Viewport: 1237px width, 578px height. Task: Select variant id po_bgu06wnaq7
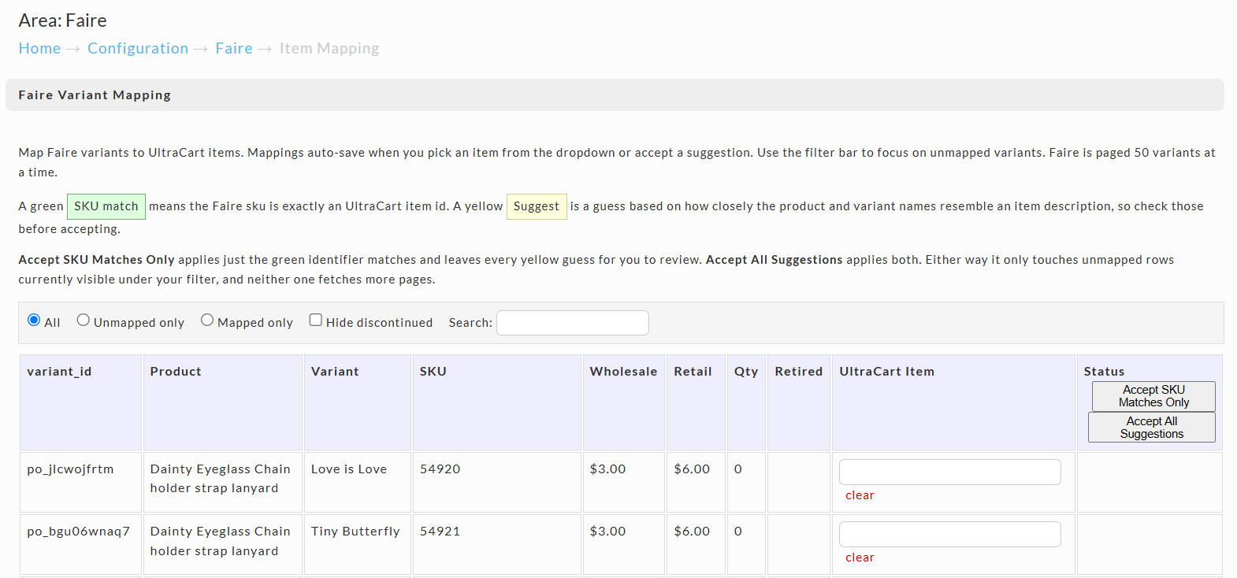(78, 532)
